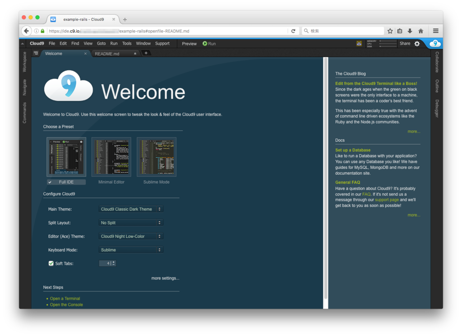This screenshot has width=462, height=336.
Task: Open the View menu
Action: coord(88,44)
